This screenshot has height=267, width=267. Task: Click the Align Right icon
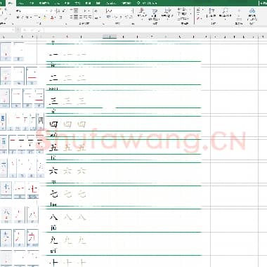tap(81, 17)
